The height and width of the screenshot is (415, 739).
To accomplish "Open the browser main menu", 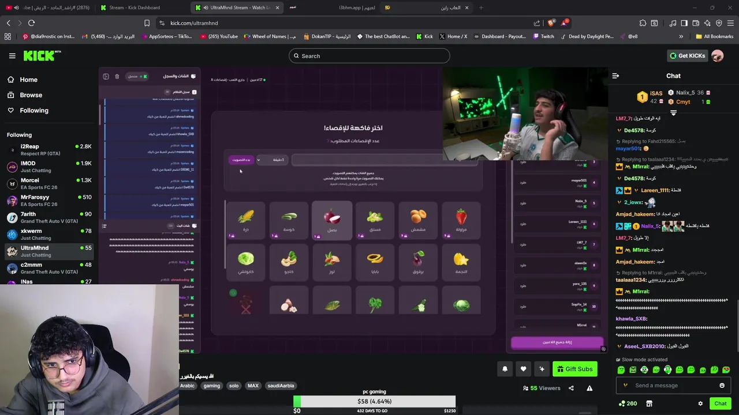I will (x=730, y=23).
